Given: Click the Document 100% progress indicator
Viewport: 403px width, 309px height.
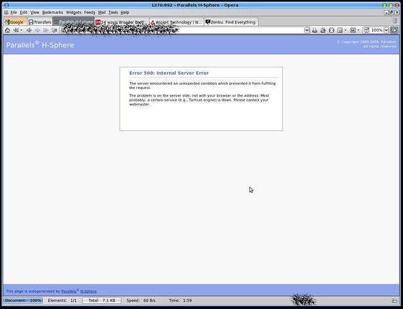Looking at the screenshot, I should point(23,300).
